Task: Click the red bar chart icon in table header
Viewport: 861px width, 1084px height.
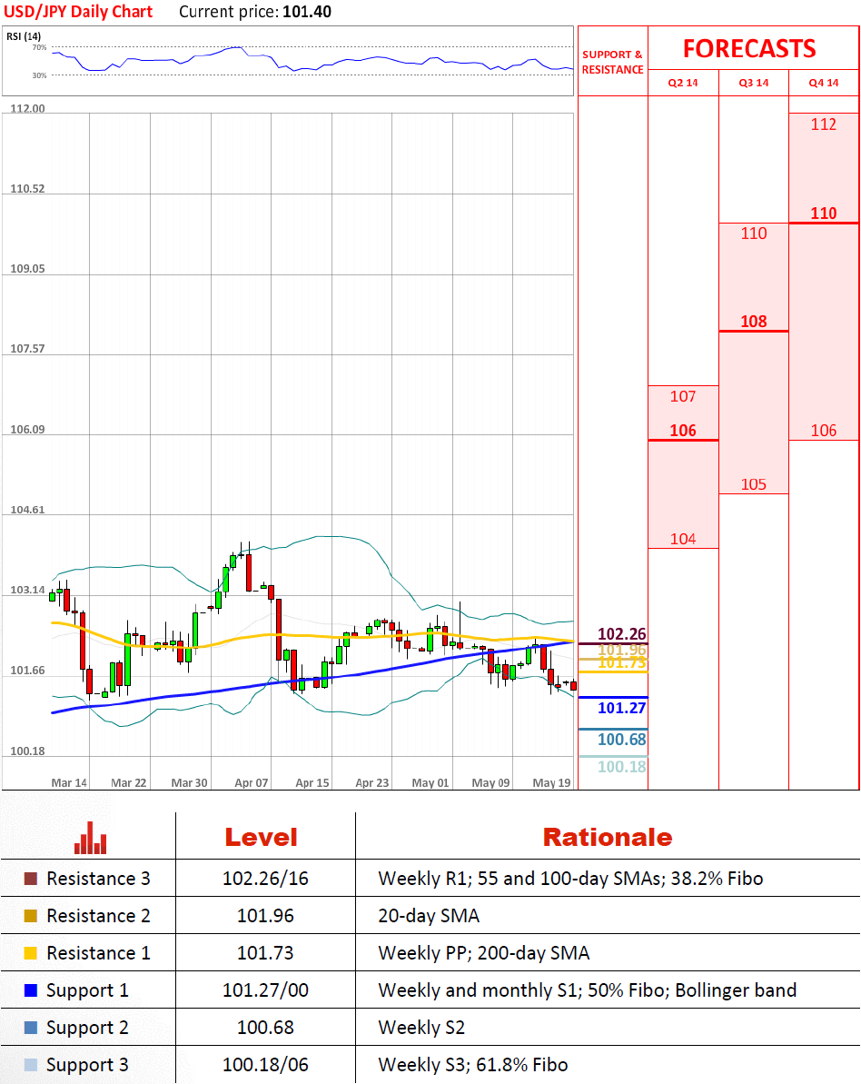Action: point(91,838)
